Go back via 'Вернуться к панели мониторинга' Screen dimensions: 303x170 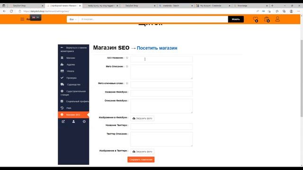click(73, 49)
